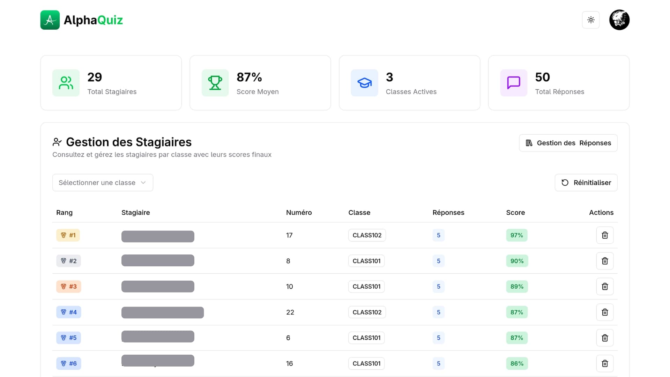This screenshot has height=377, width=670.
Task: Open Gestion des Réponses
Action: (568, 143)
